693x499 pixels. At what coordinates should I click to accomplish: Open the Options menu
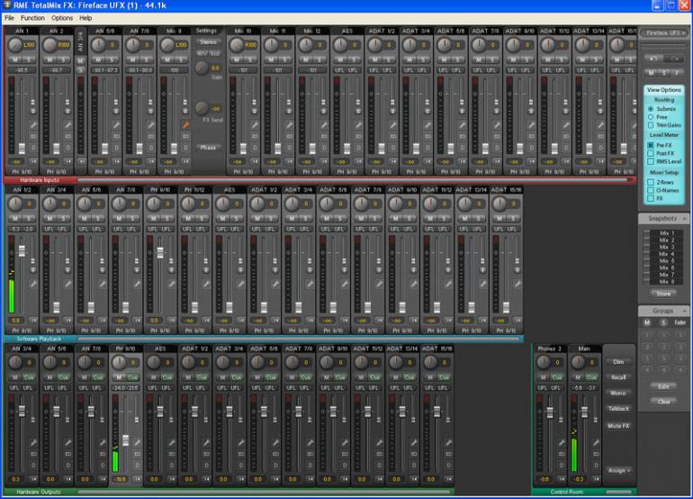tap(62, 18)
